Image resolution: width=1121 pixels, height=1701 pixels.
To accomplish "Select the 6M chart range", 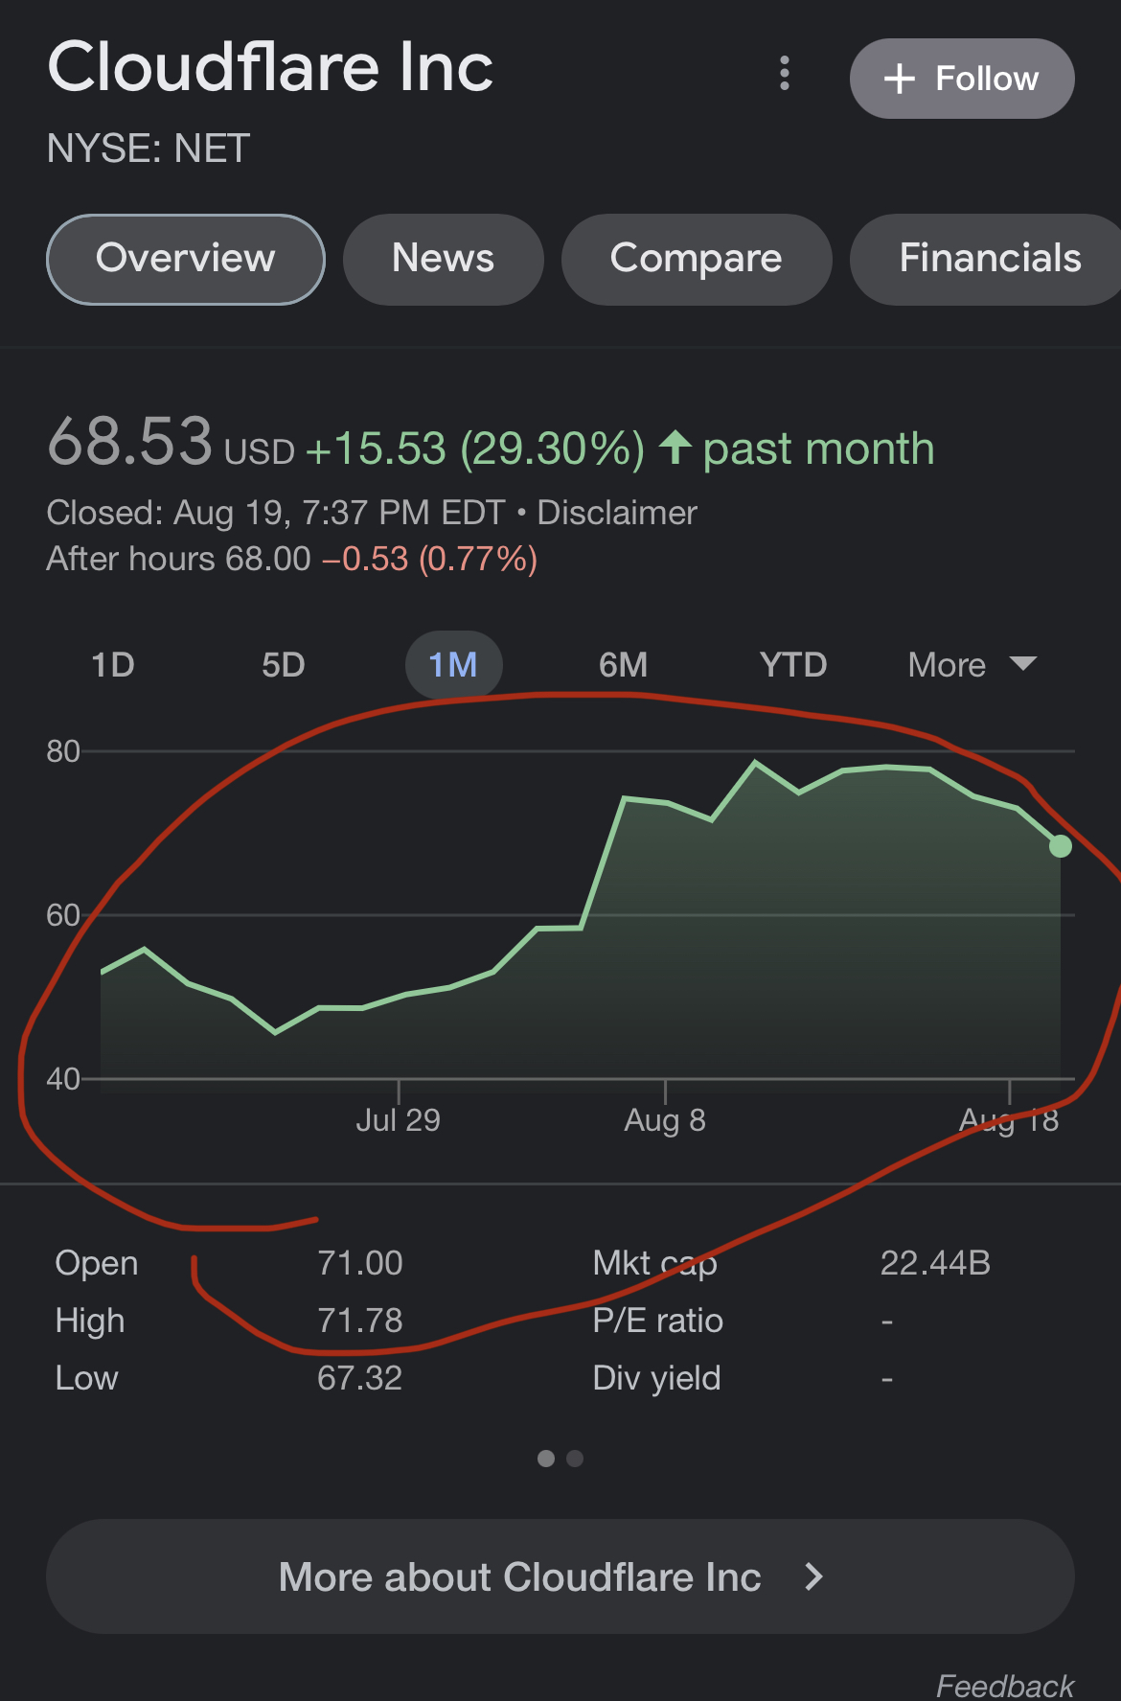I will [x=623, y=664].
